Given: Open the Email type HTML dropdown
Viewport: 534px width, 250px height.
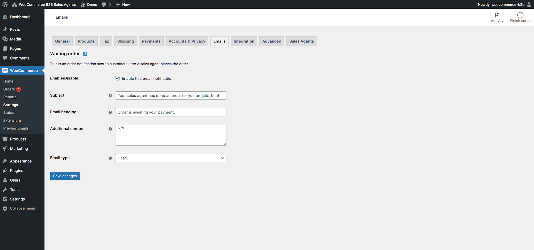Looking at the screenshot, I should pos(171,158).
